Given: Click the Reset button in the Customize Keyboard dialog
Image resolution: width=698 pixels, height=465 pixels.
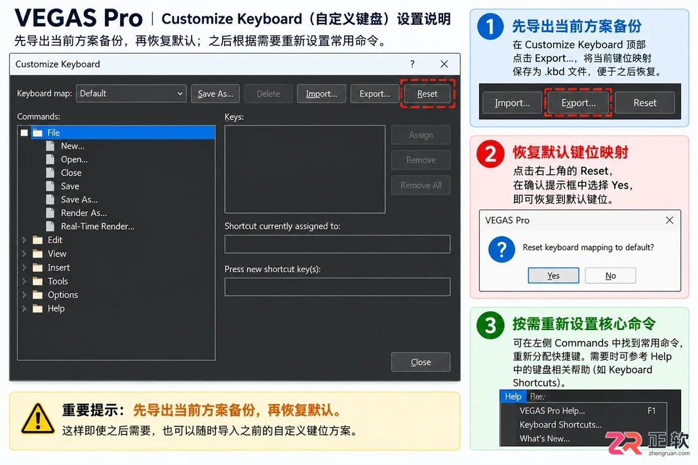Looking at the screenshot, I should point(427,94).
